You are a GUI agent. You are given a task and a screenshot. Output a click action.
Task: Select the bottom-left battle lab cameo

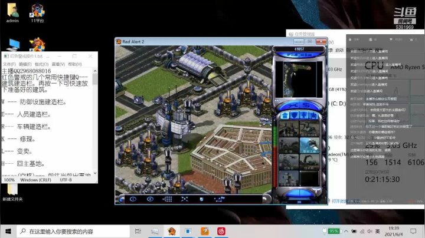(289, 178)
